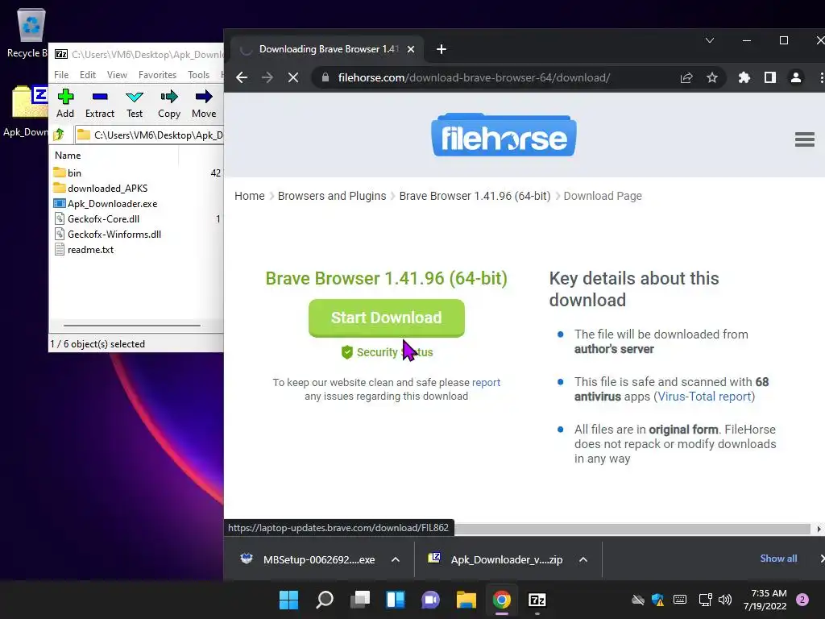
Task: Open the Tools menu in 7-Zip
Action: point(198,75)
